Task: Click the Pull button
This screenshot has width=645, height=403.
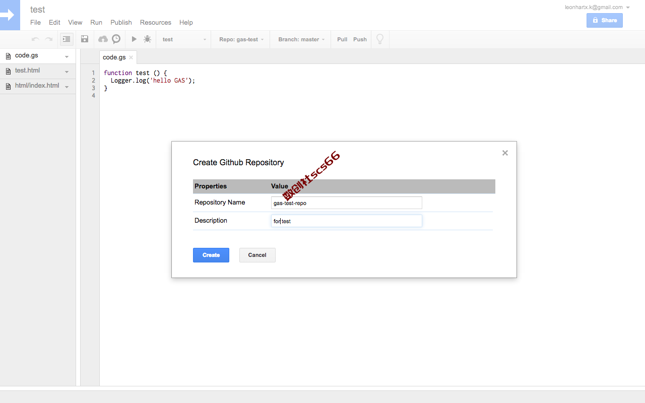Action: coord(342,39)
